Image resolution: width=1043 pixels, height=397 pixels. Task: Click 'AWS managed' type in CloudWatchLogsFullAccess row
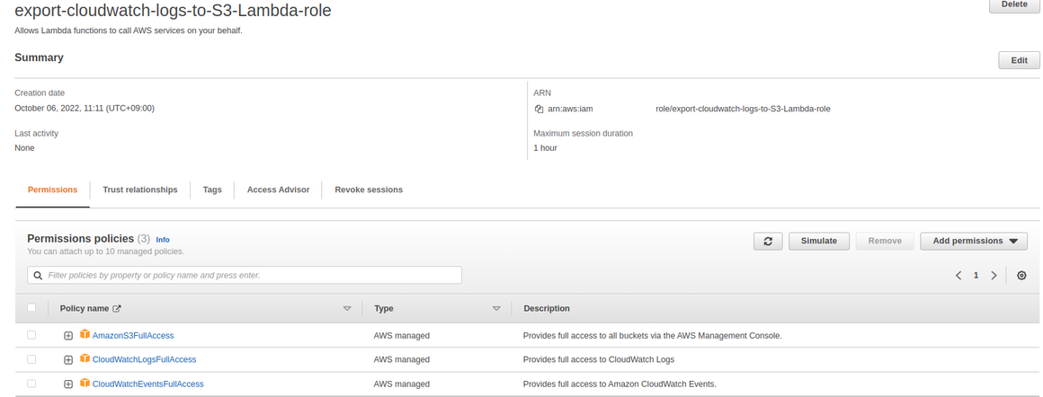402,360
